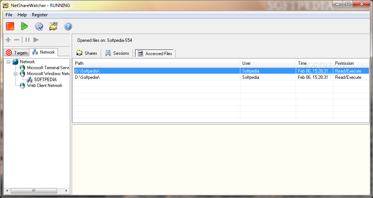Minimize the NetShareWatcher window

pyautogui.click(x=337, y=4)
